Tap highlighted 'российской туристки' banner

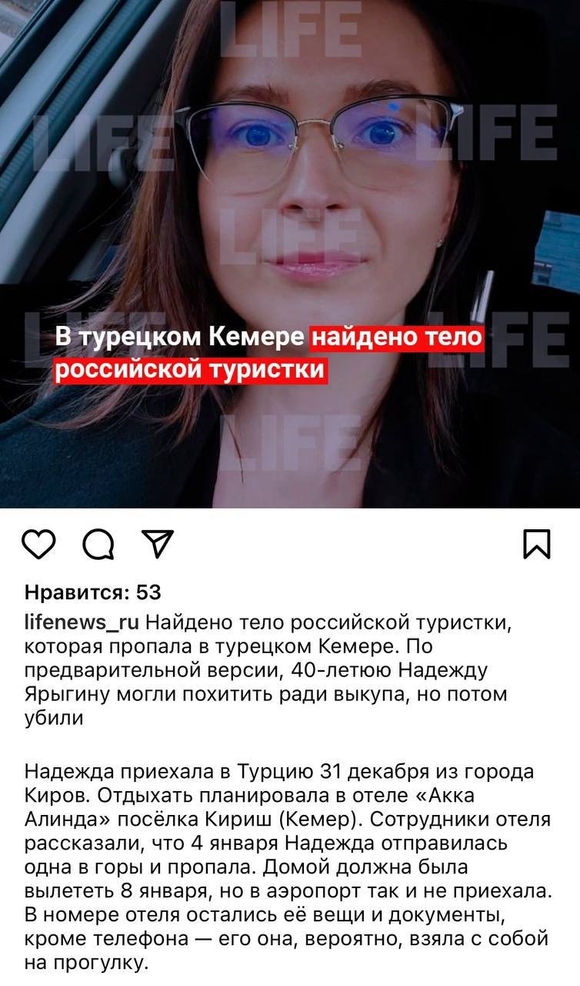(192, 370)
